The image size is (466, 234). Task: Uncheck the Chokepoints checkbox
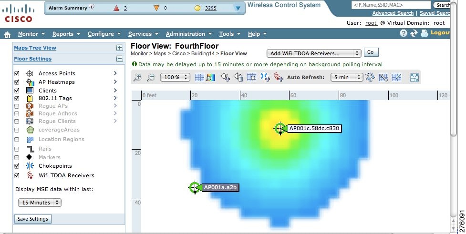(17, 166)
